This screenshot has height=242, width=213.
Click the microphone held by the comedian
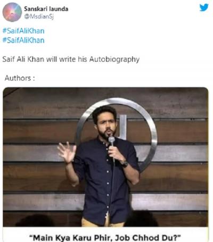[x=112, y=141]
